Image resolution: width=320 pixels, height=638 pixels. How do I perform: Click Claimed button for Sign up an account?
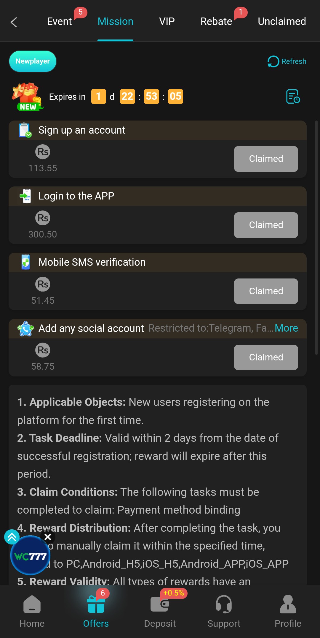pyautogui.click(x=266, y=159)
